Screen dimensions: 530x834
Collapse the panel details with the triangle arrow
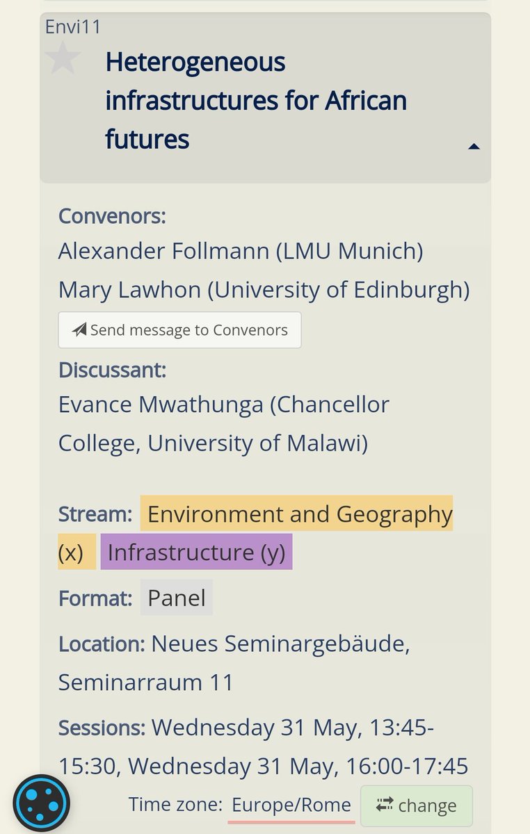click(x=474, y=146)
